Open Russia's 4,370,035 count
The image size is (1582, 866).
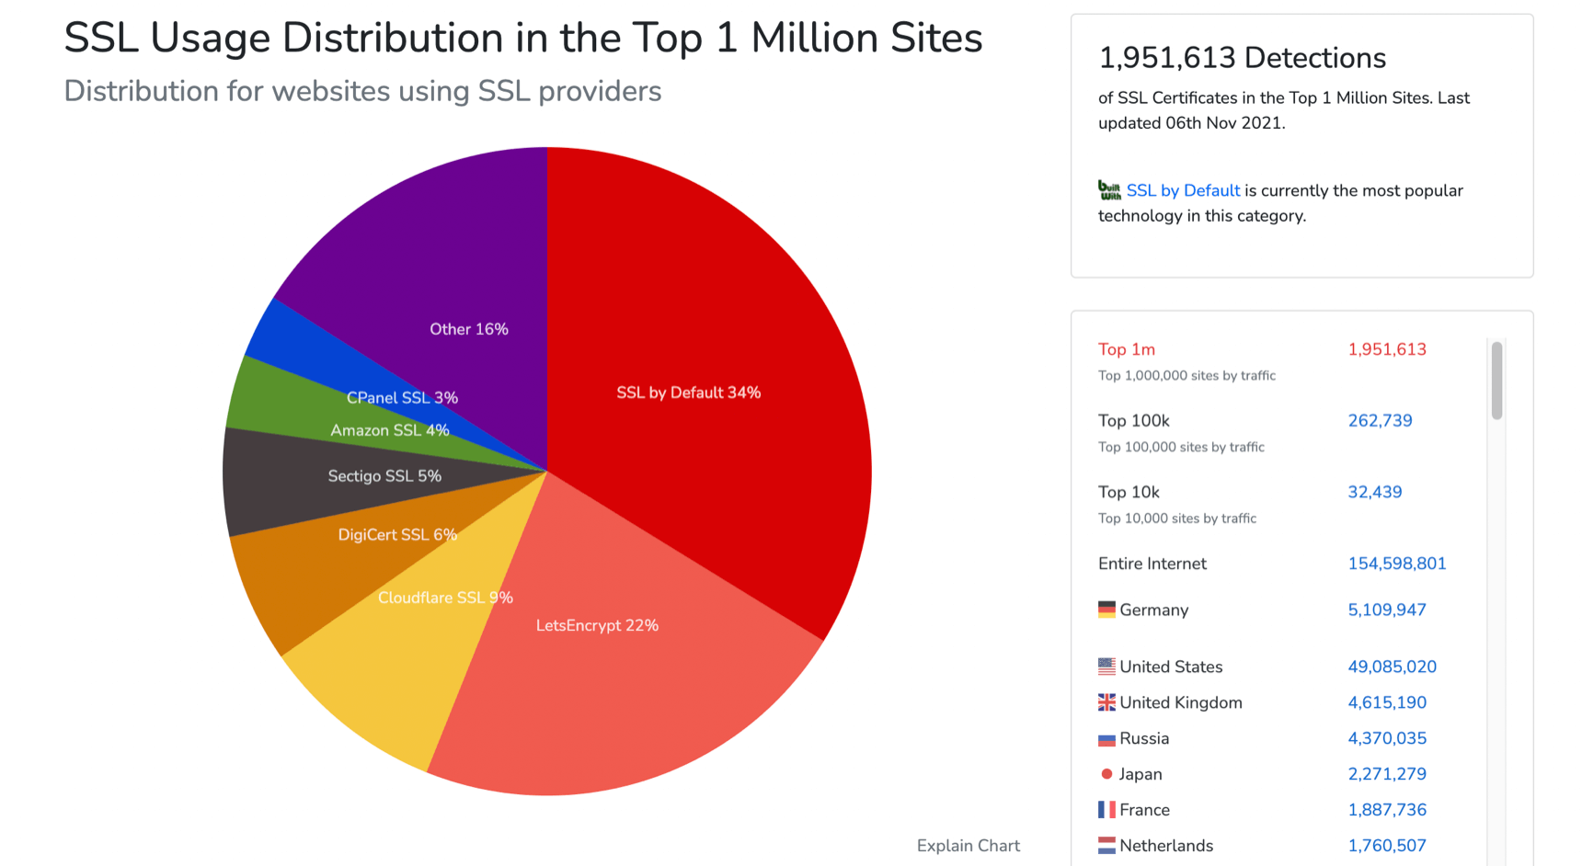pos(1387,738)
